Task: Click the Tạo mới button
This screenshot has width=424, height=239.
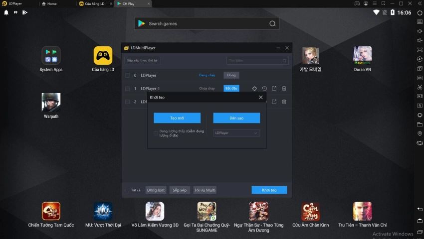Action: pos(177,118)
